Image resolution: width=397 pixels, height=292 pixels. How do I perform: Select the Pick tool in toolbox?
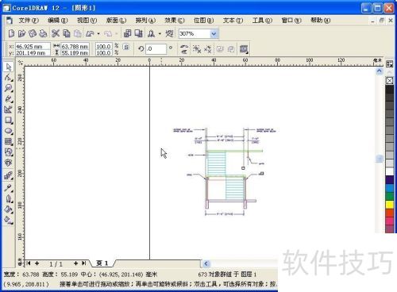(x=9, y=67)
